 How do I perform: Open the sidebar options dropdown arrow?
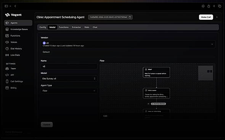[10, 6]
